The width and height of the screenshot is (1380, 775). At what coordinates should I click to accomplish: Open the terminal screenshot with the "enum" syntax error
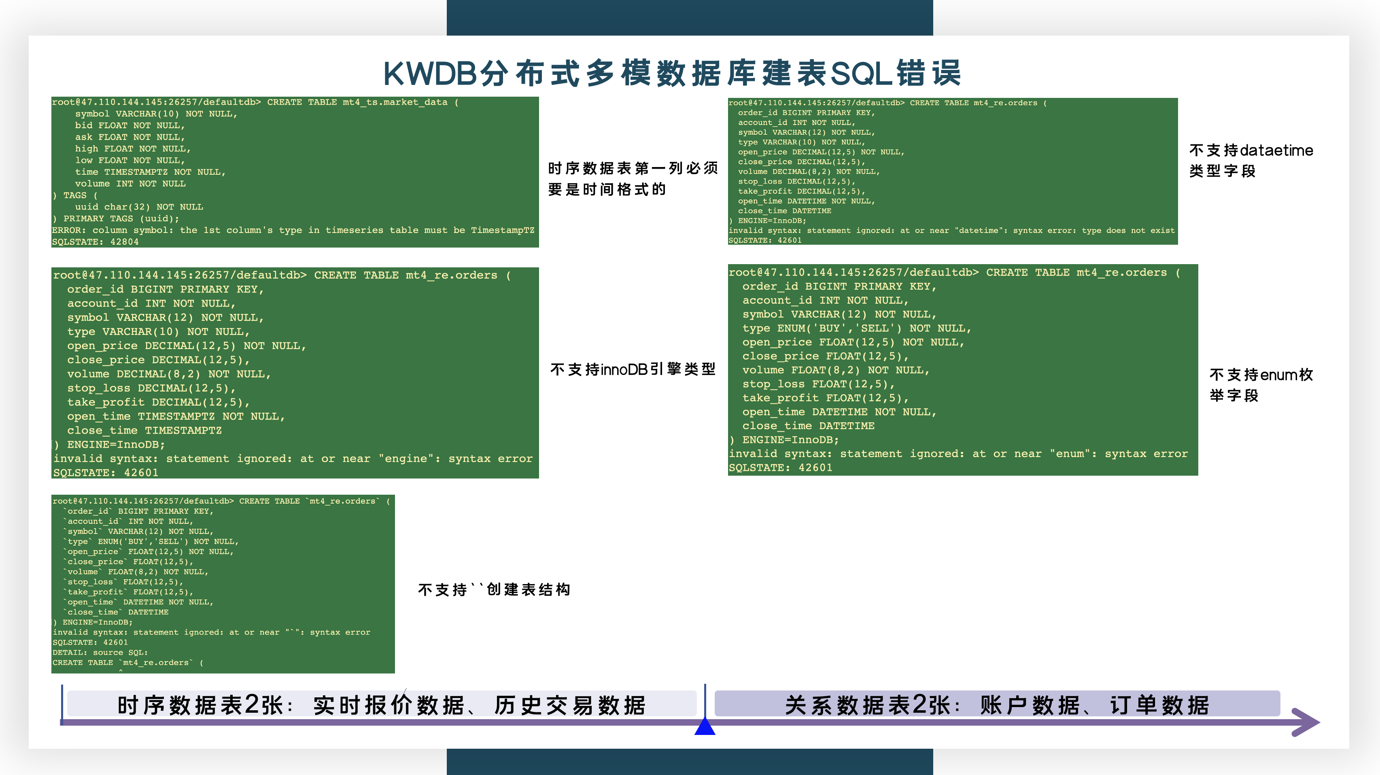coord(963,370)
